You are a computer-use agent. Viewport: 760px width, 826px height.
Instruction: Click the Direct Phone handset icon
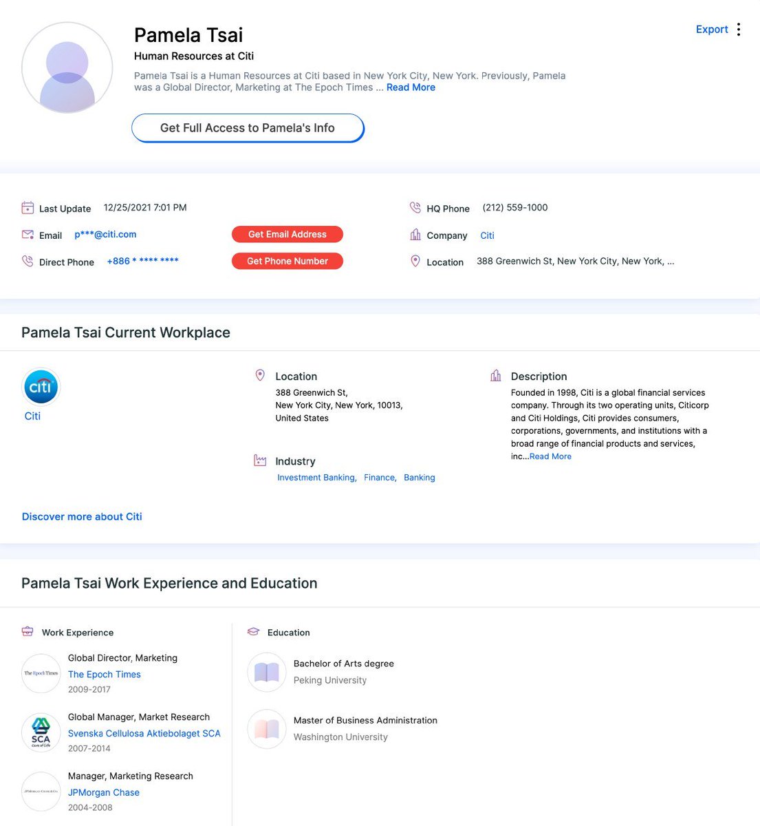click(28, 262)
